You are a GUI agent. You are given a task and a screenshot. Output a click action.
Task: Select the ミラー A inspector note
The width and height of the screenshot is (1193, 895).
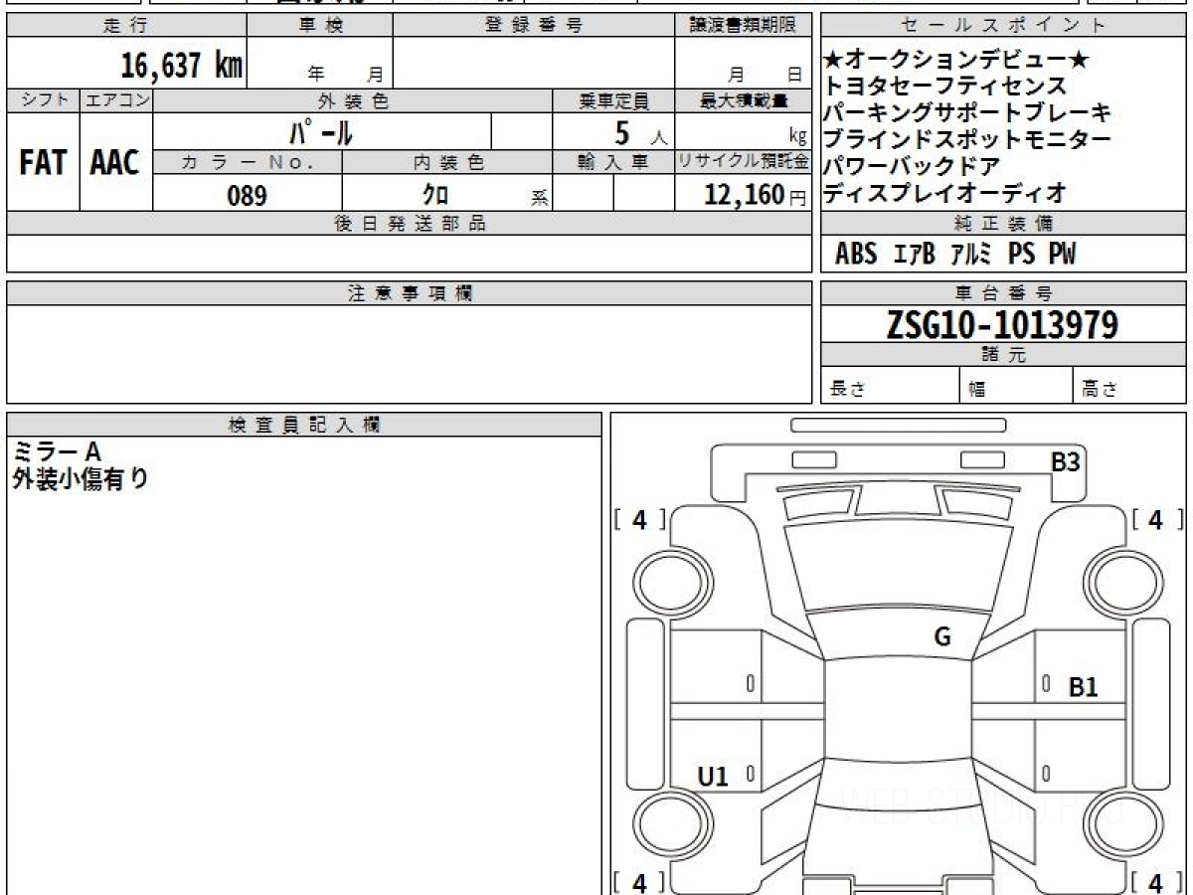pyautogui.click(x=57, y=451)
